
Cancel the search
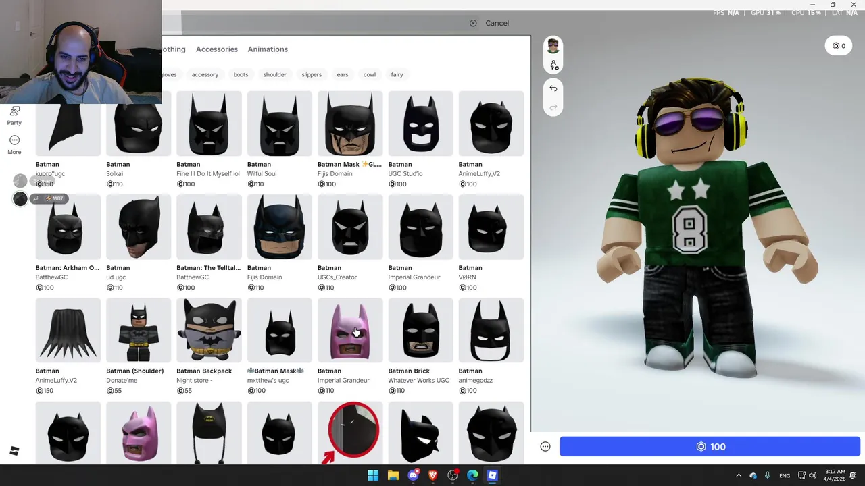(497, 23)
